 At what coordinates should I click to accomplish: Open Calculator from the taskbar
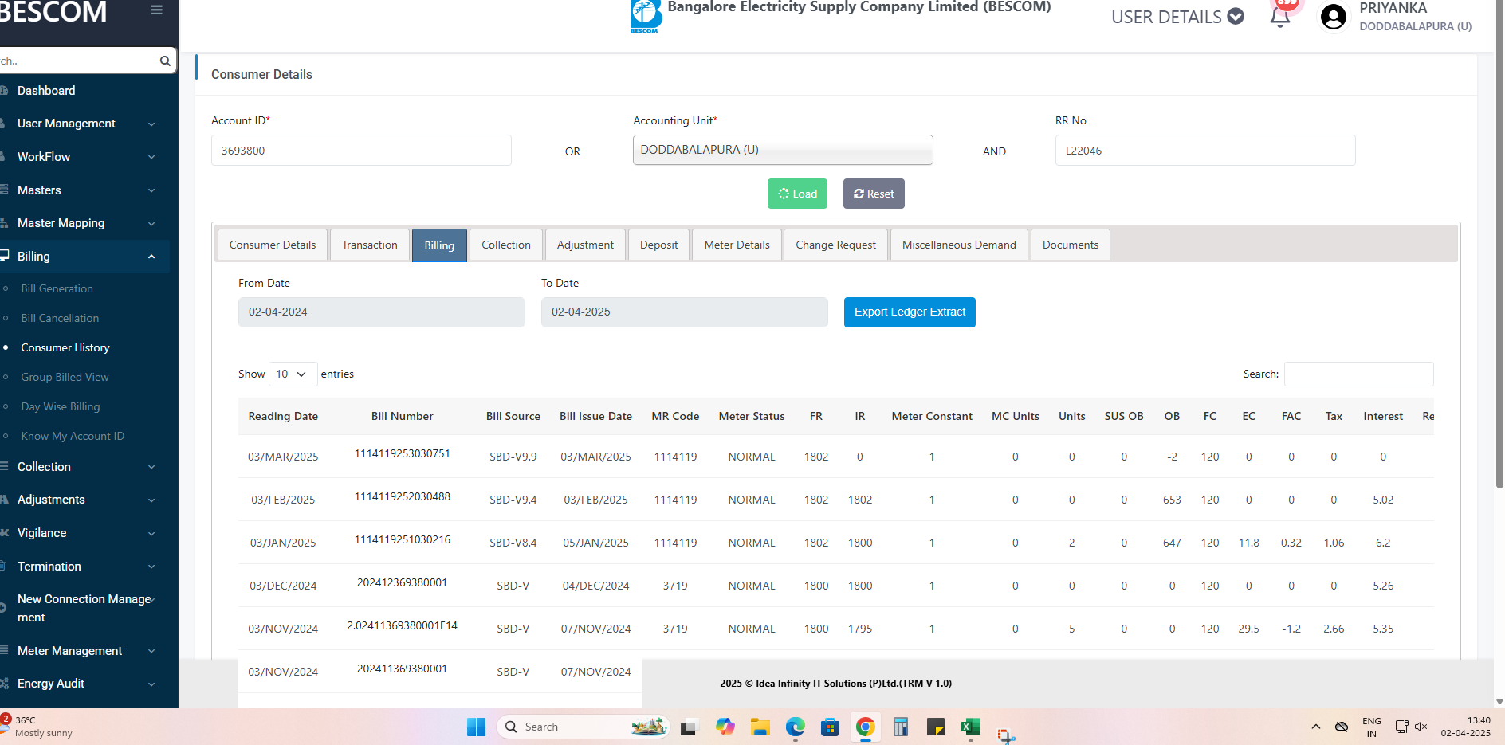(x=900, y=727)
